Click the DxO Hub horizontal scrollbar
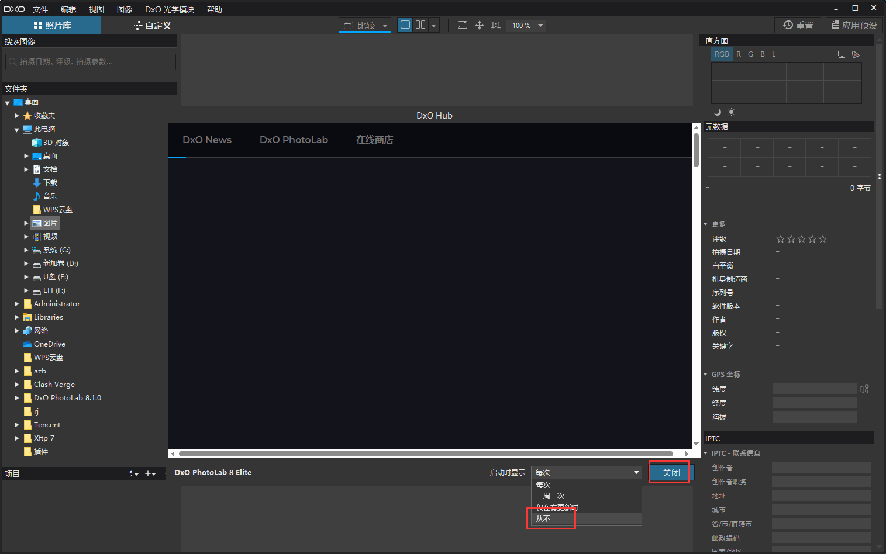 [430, 453]
